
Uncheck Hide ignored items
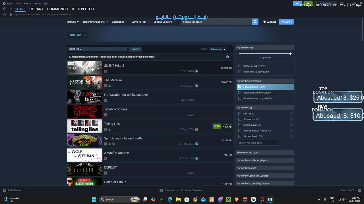tap(240, 87)
